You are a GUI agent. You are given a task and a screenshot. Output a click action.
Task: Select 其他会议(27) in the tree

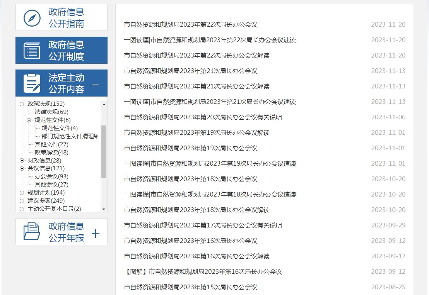[x=51, y=185]
